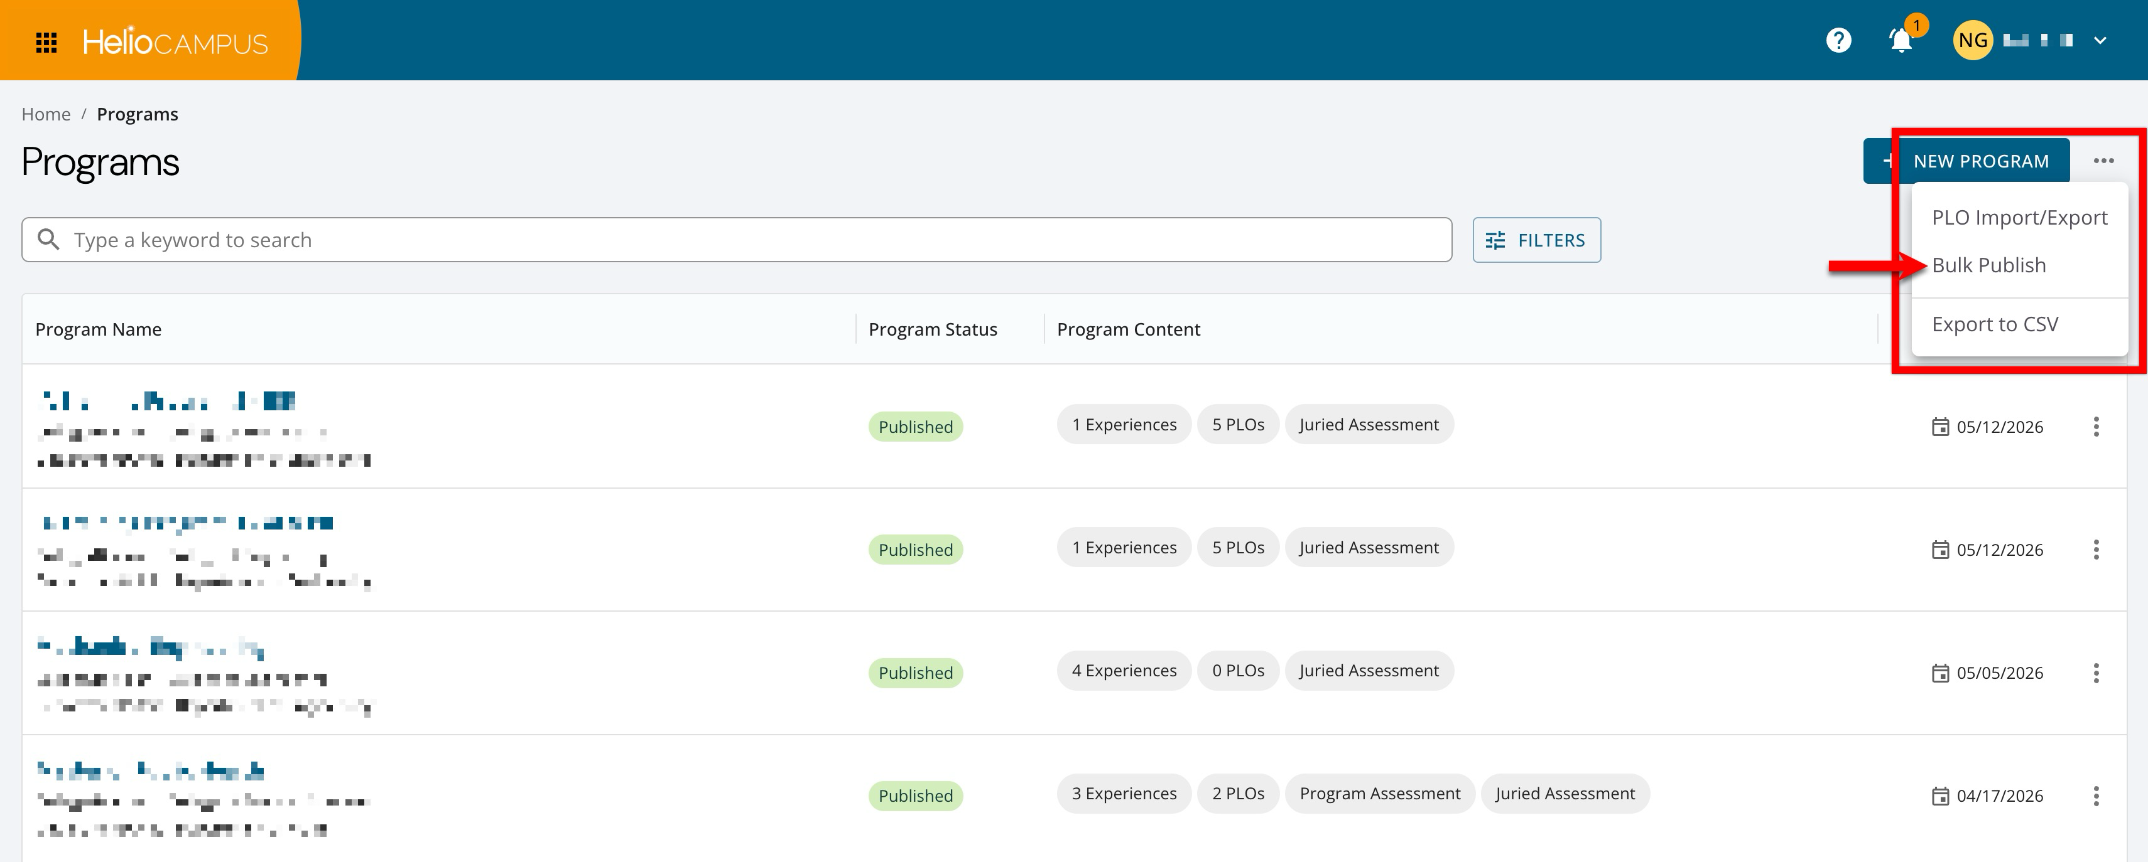Click the Program Assessment chip
2148x862 pixels.
click(x=1379, y=794)
